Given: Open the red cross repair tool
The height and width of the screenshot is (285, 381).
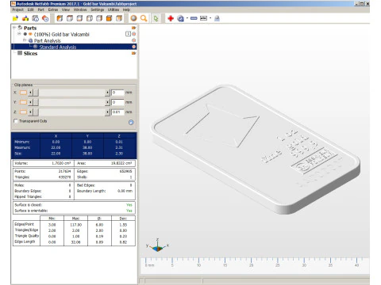Looking at the screenshot, I should pyautogui.click(x=171, y=18).
